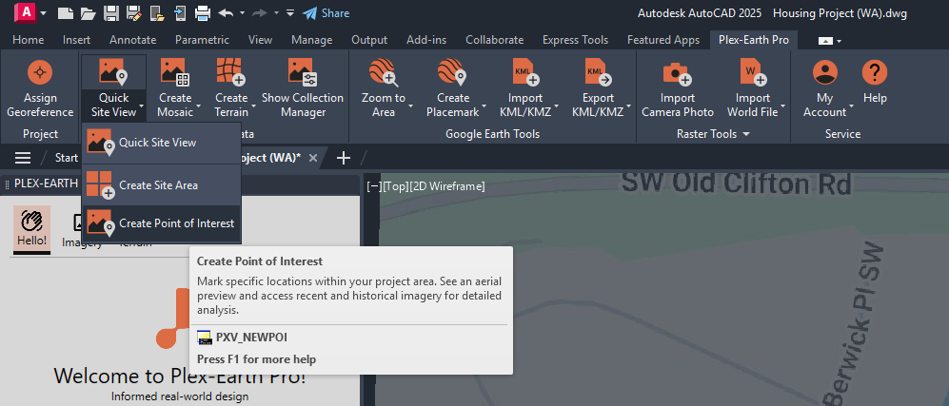Select the Plex-Earth Pro ribbon tab

[754, 40]
